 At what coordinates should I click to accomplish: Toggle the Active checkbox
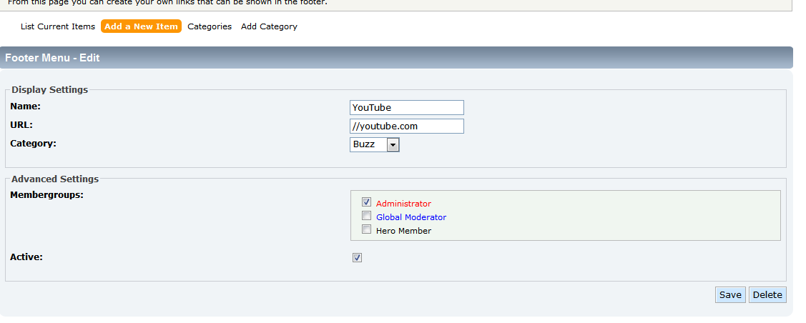(358, 258)
